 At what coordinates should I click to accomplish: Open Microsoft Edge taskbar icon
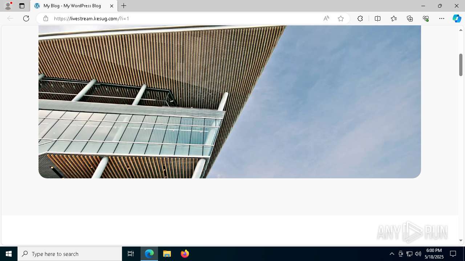click(x=149, y=254)
